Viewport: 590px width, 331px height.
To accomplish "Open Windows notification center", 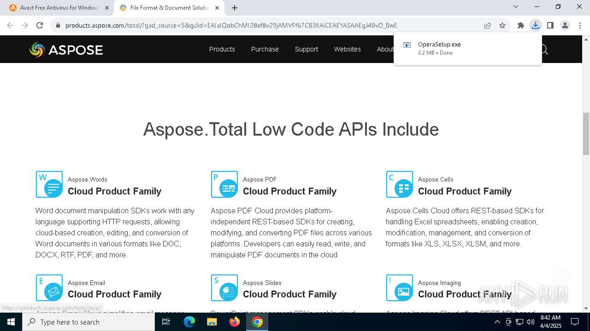I will coord(575,322).
